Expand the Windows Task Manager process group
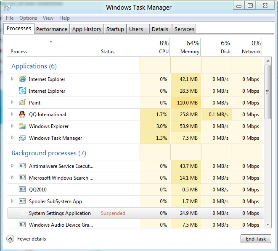This screenshot has height=251, width=278. tap(12, 137)
